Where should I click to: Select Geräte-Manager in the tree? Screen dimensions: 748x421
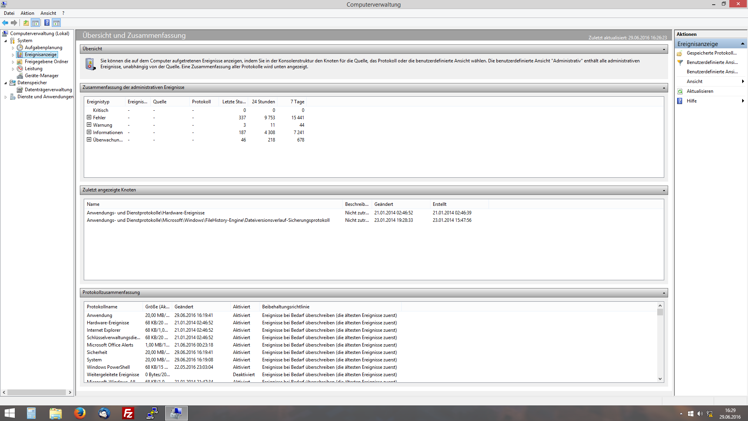[x=41, y=76]
